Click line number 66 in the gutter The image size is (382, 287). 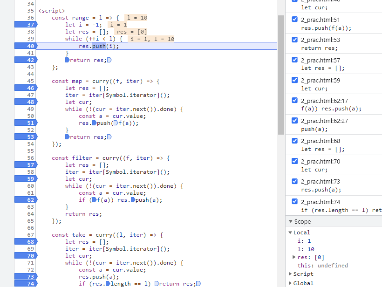30,228
